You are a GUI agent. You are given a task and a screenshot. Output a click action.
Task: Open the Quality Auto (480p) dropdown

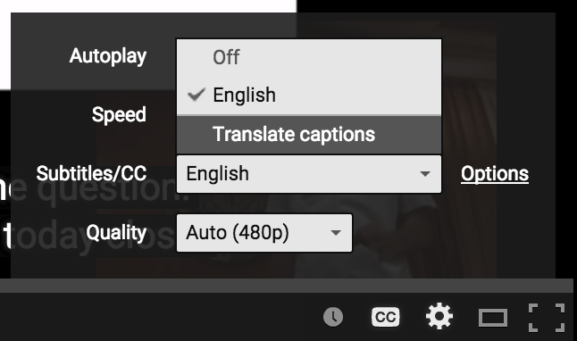(264, 233)
